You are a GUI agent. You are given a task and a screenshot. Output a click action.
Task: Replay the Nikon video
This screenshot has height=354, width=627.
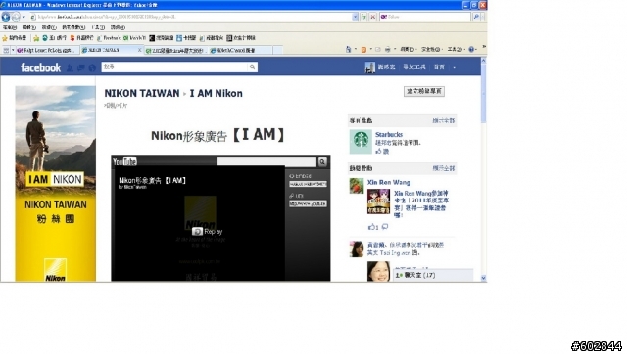pos(207,232)
